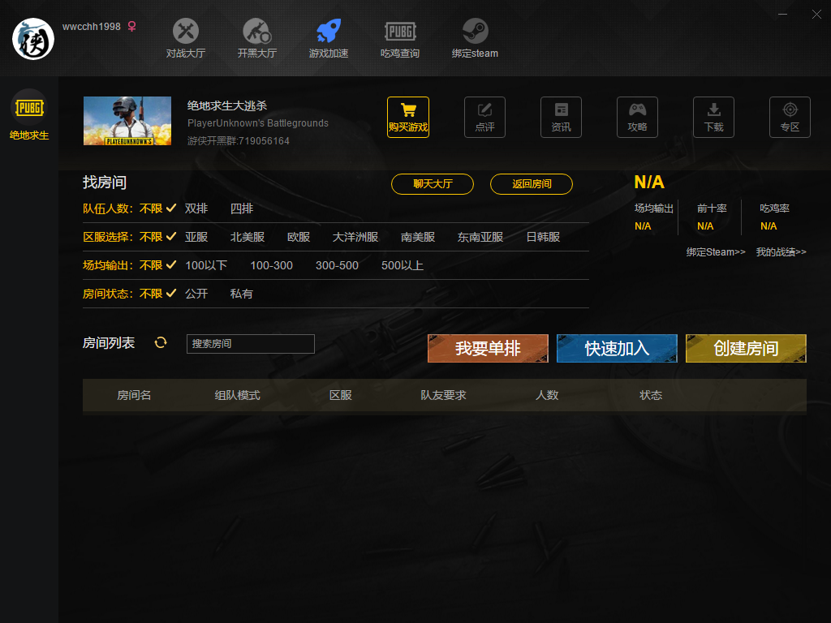
Task: Choose 亚服 server region filter
Action: point(196,237)
